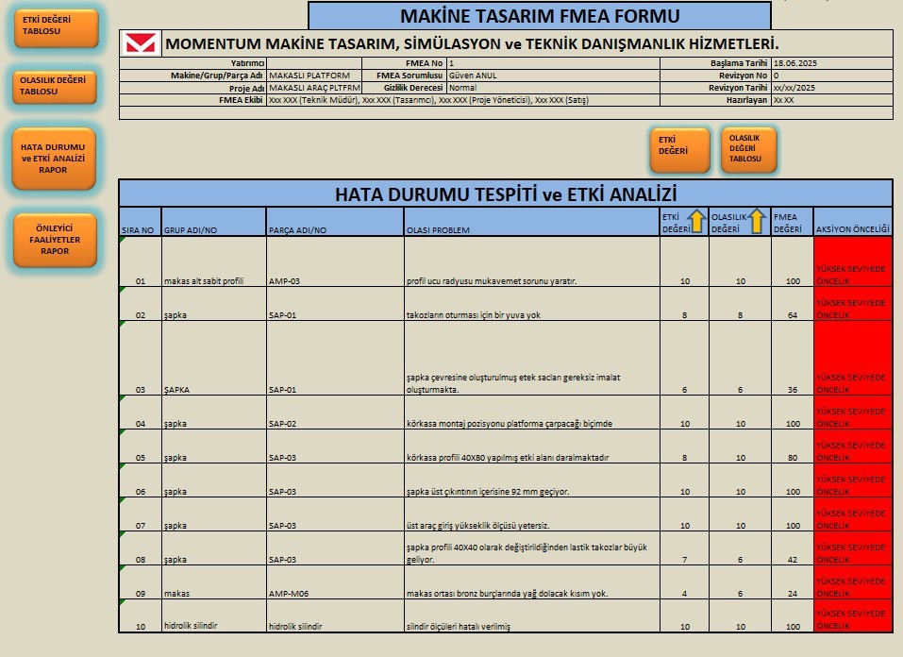Click the yellow arrow beside OLASILIK DEĞERİ header

pos(757,221)
